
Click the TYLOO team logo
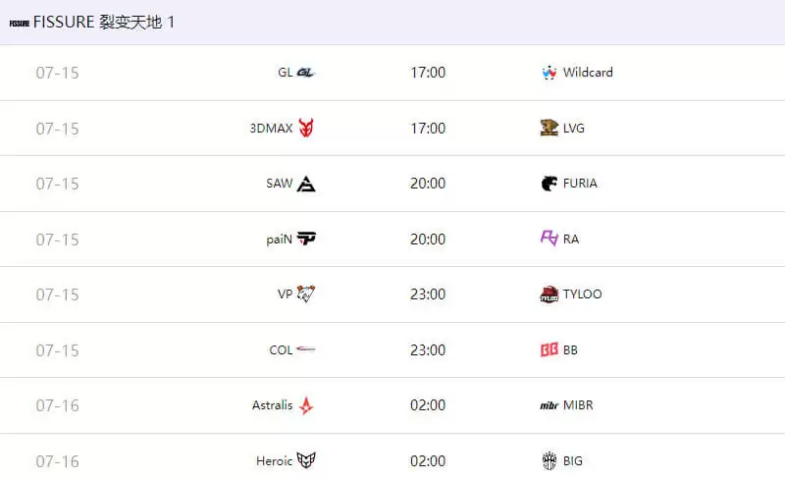549,294
